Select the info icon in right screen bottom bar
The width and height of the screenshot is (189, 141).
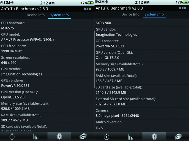[154, 137]
